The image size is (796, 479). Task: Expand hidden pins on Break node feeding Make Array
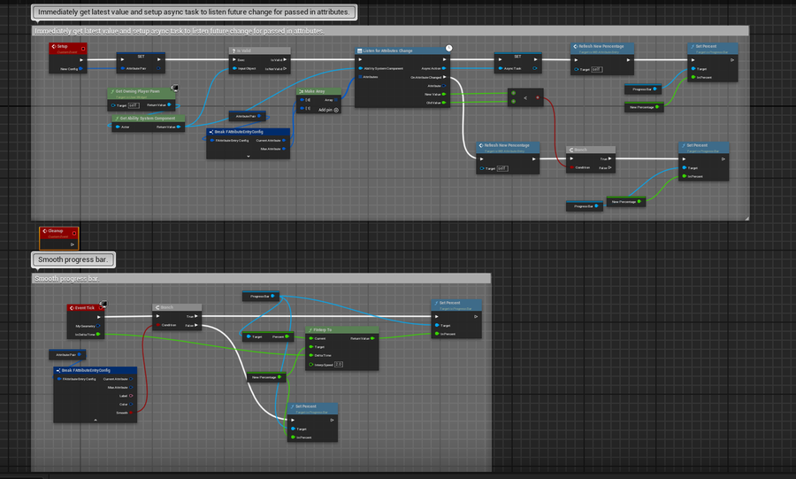(249, 156)
